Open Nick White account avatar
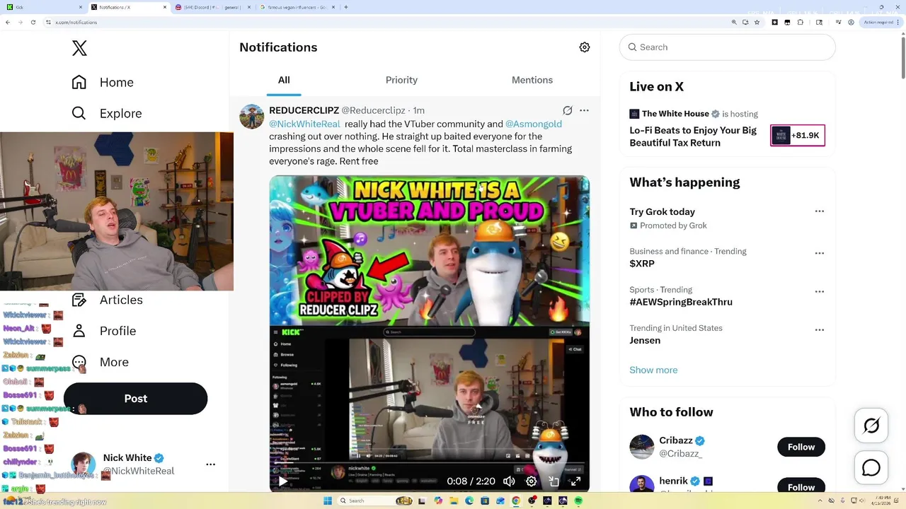The height and width of the screenshot is (509, 906). click(x=83, y=464)
